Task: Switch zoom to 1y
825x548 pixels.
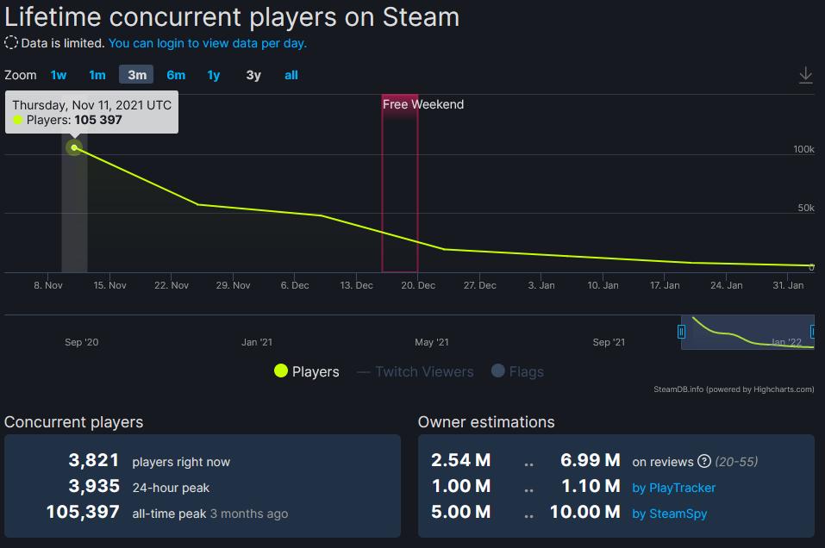Action: (214, 75)
